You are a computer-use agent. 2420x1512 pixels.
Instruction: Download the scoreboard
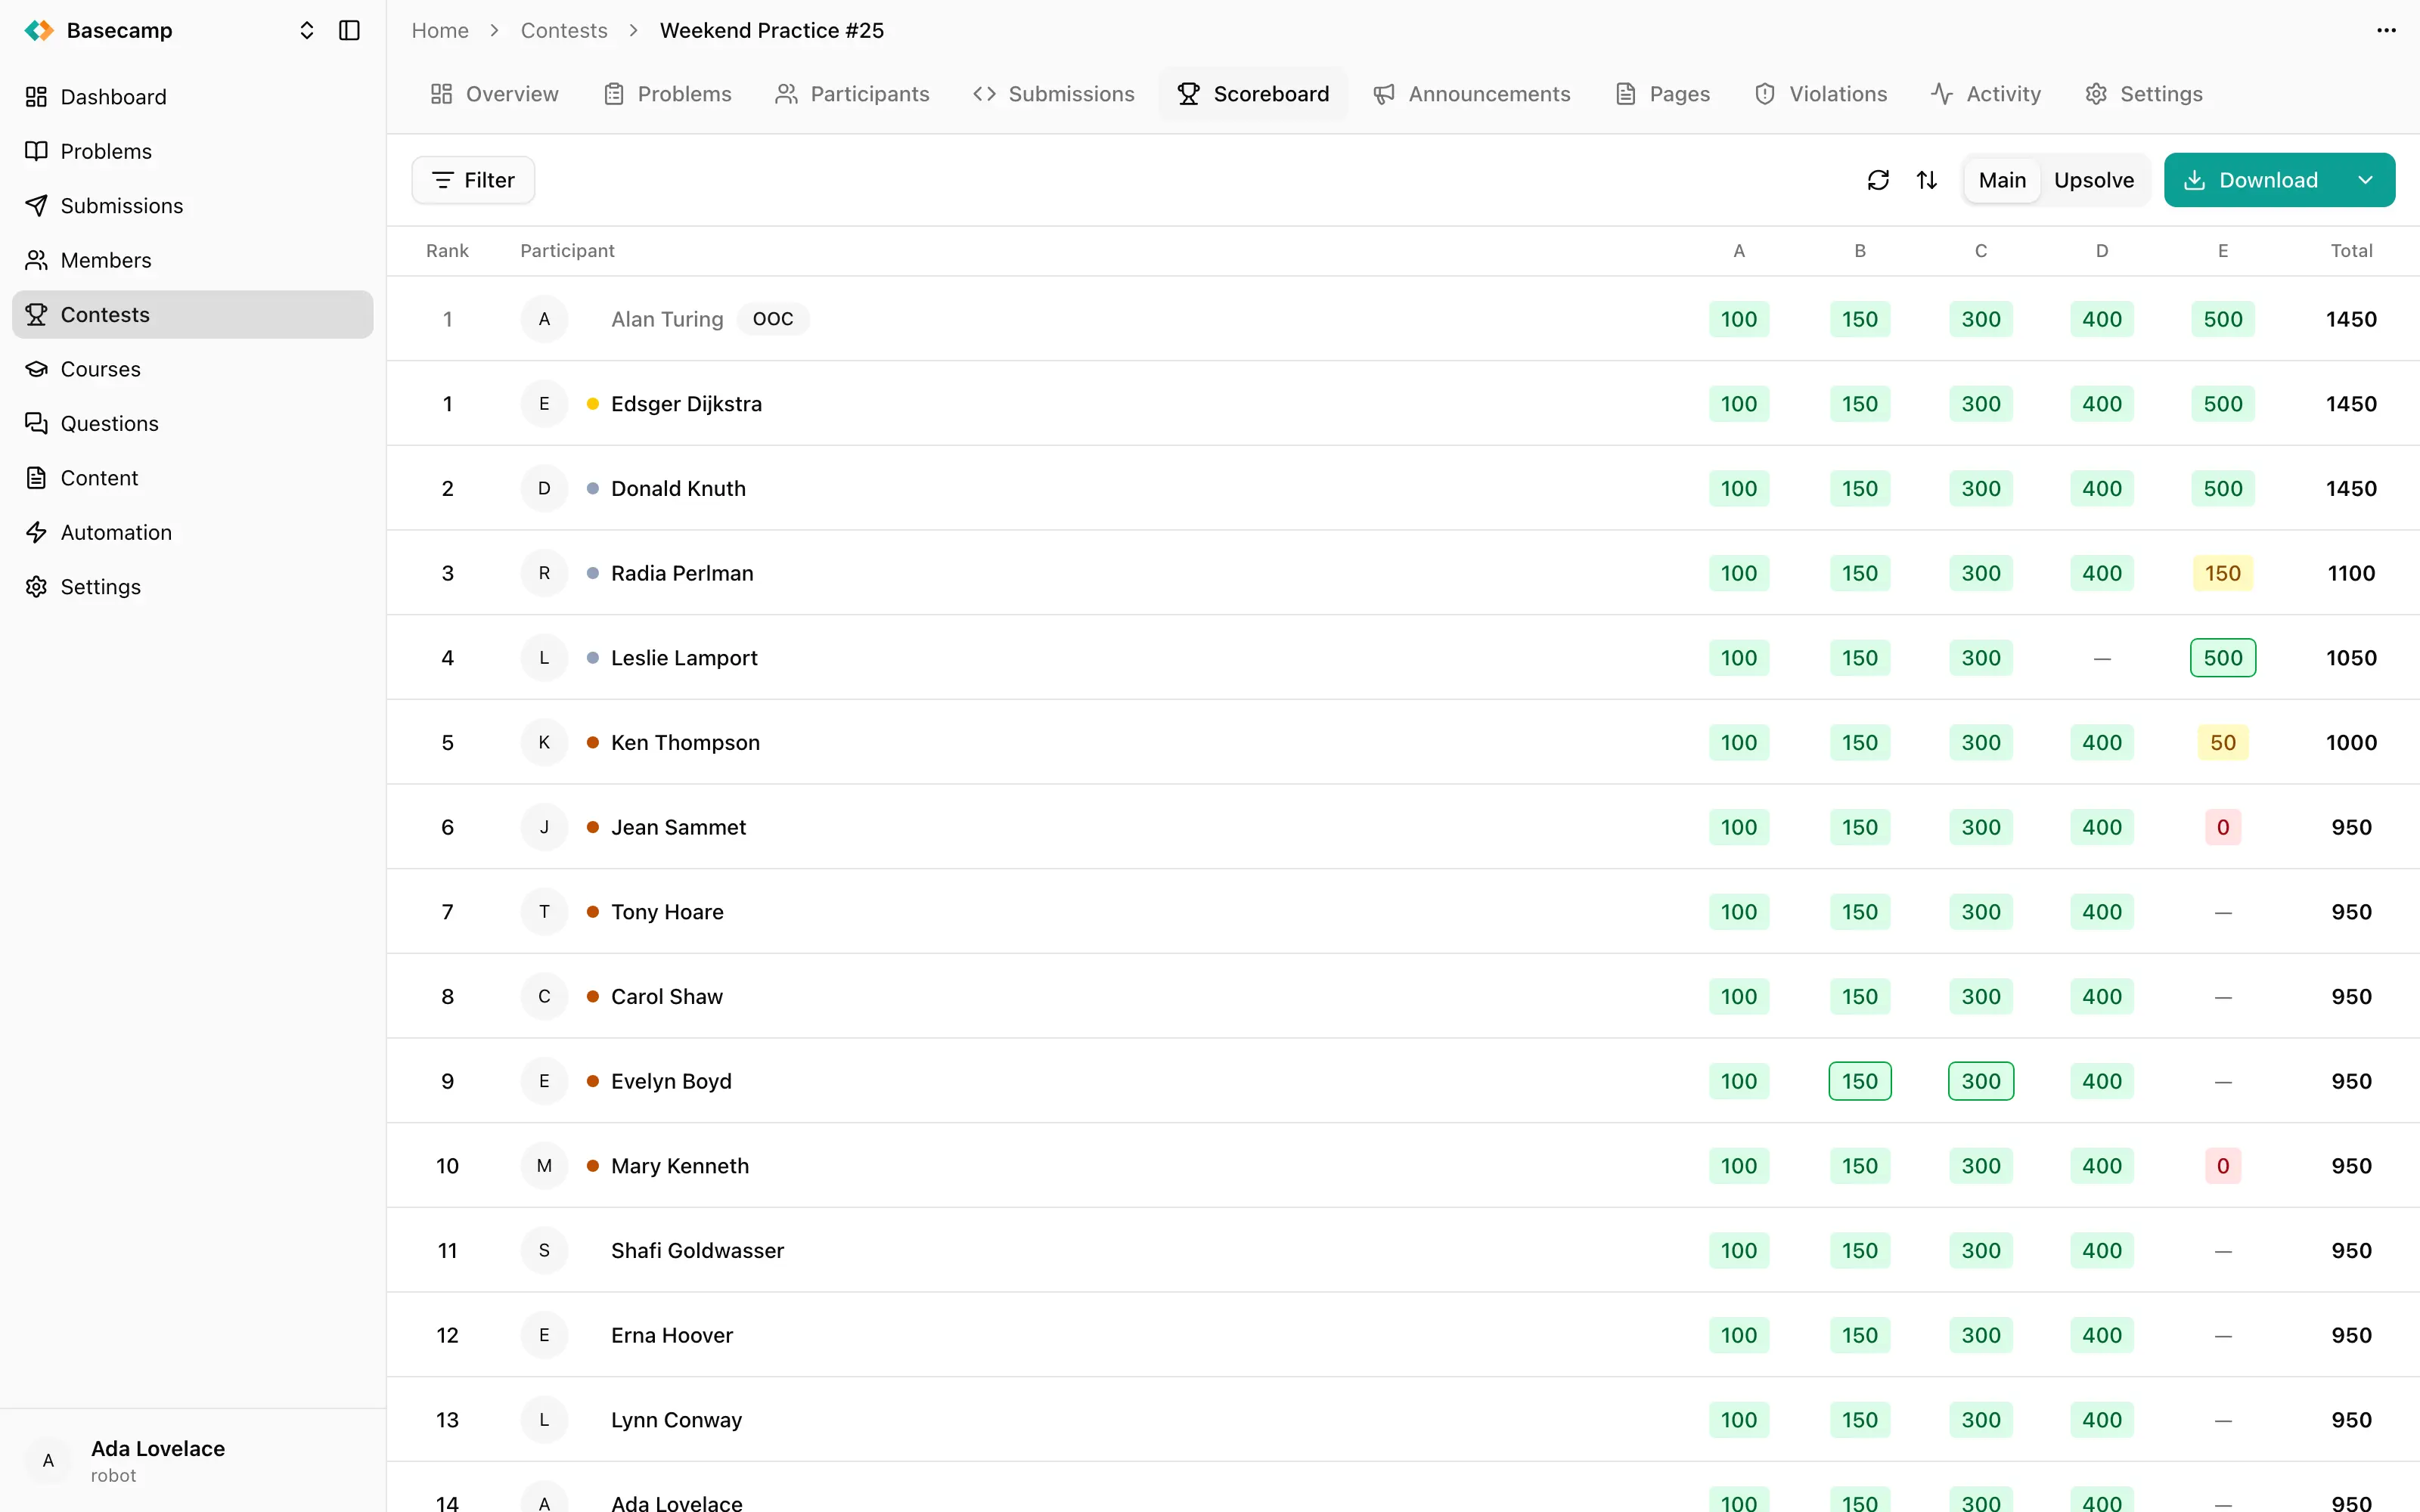[x=2250, y=180]
